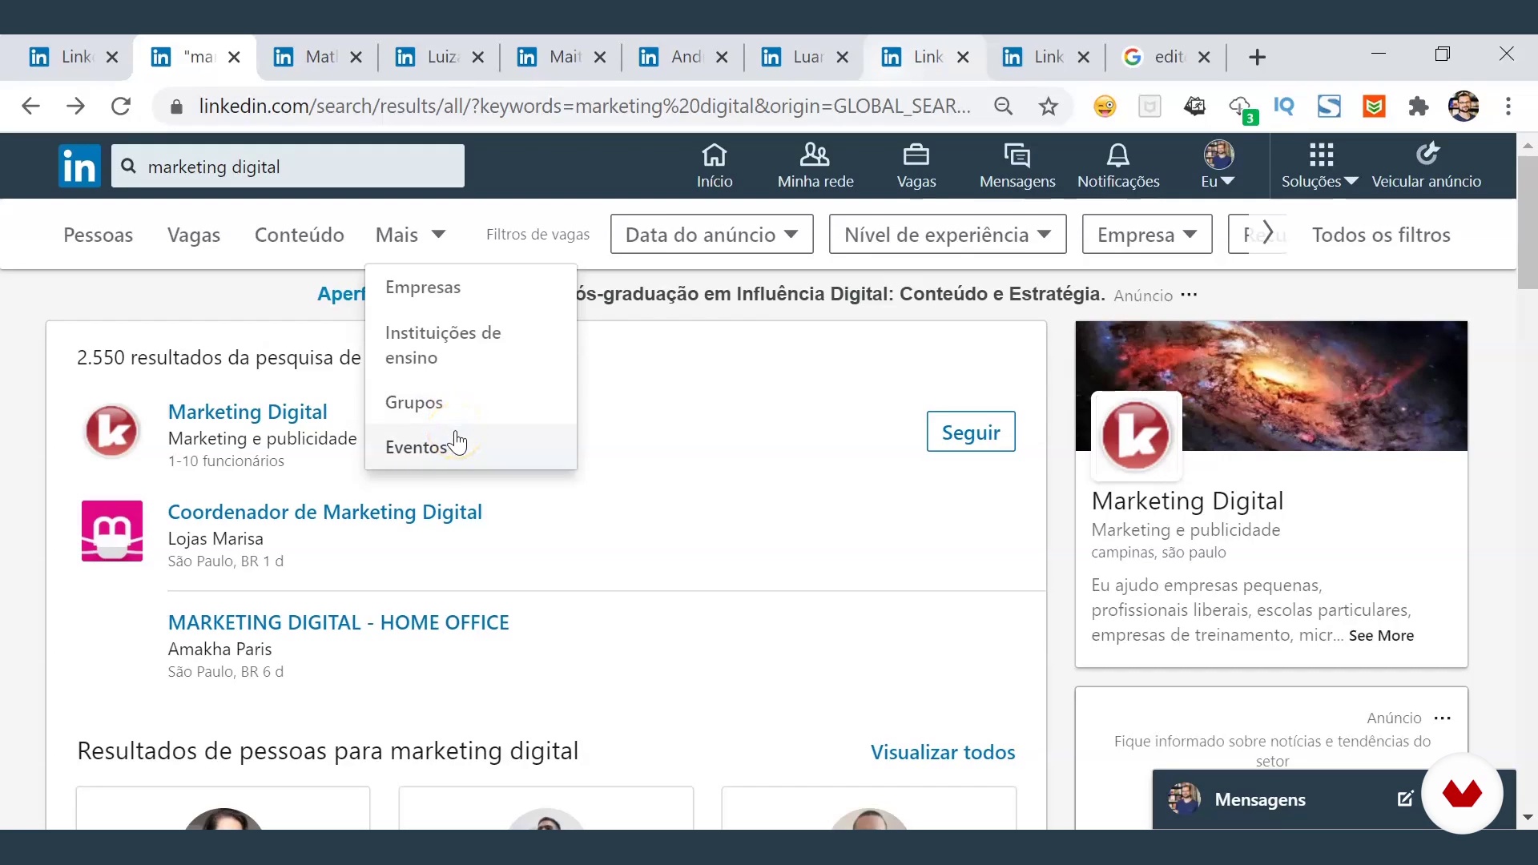Click the filter carousel next chevron
The height and width of the screenshot is (865, 1538).
pyautogui.click(x=1267, y=233)
